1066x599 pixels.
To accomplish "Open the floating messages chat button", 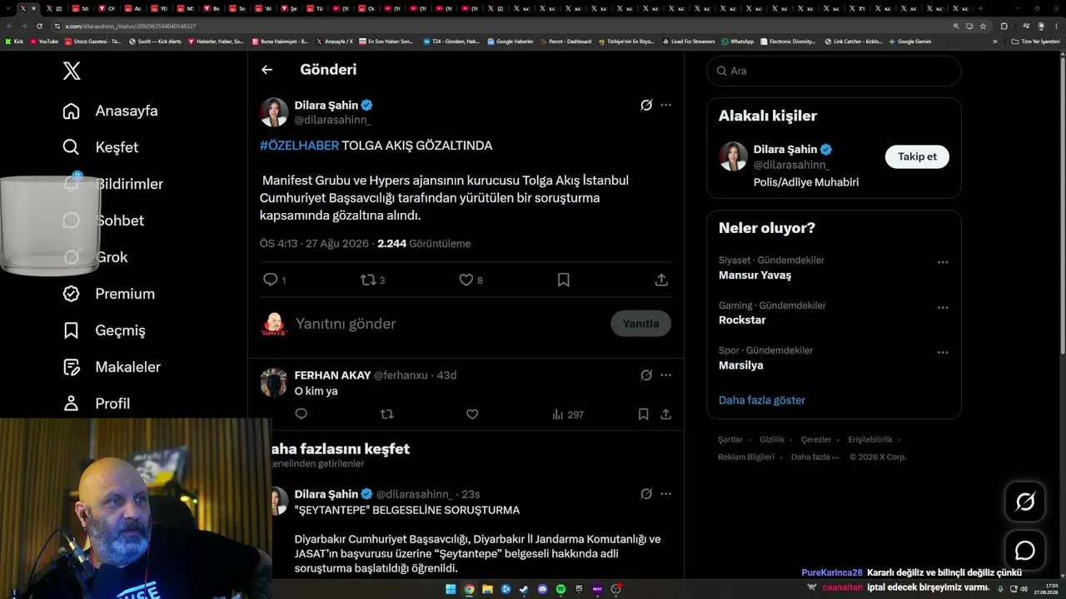I will 1024,551.
